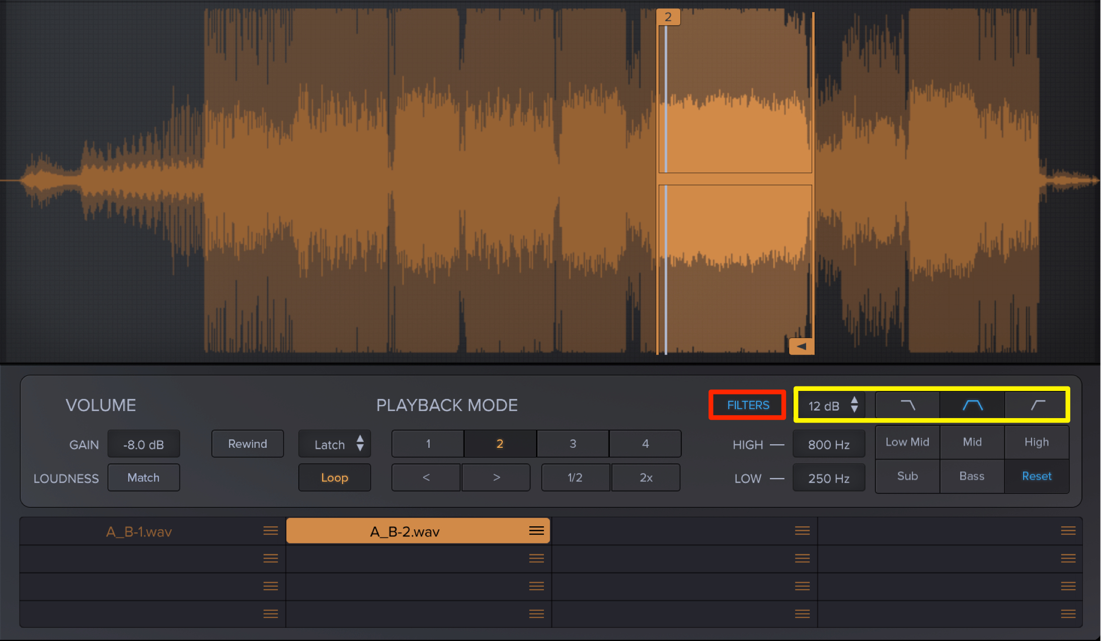Select the band-pass filter shape icon
This screenshot has width=1101, height=641.
(x=972, y=405)
